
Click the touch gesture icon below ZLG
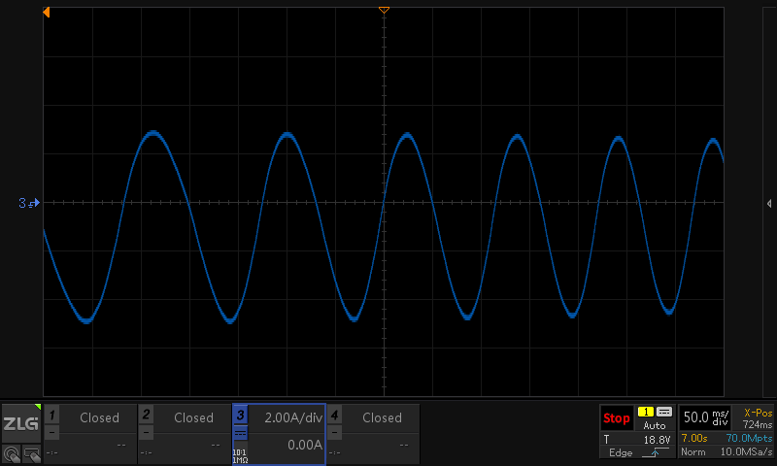pos(11,452)
